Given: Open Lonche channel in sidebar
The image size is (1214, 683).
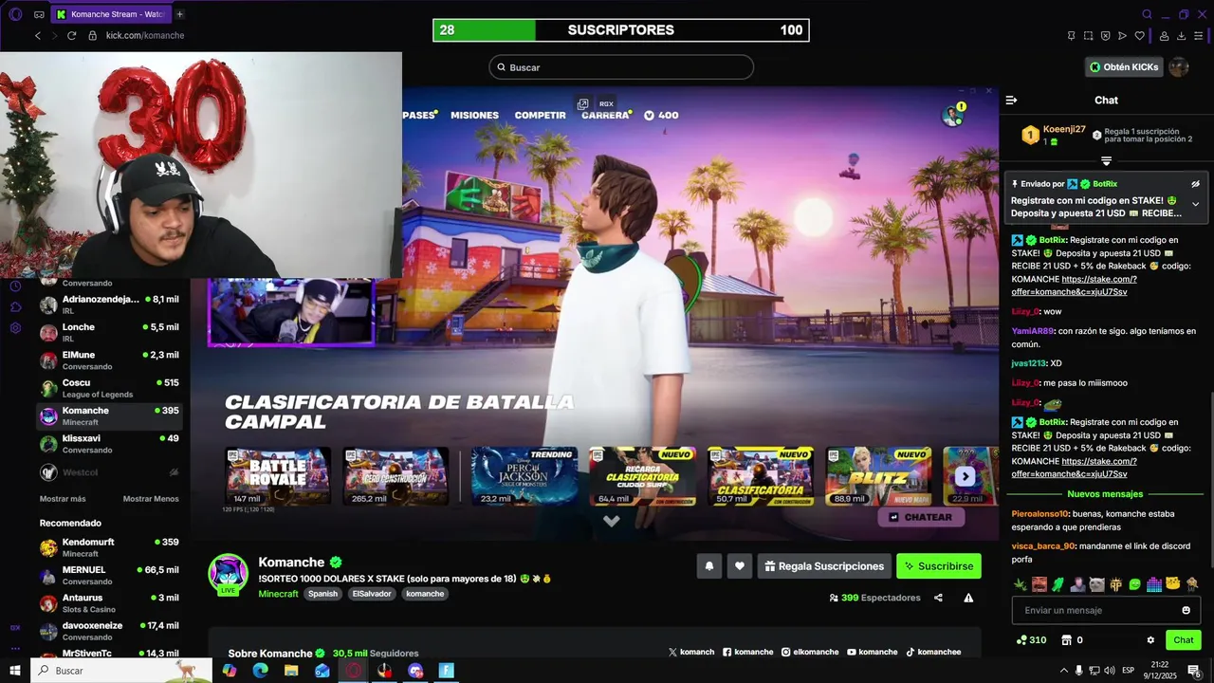Looking at the screenshot, I should (x=109, y=333).
